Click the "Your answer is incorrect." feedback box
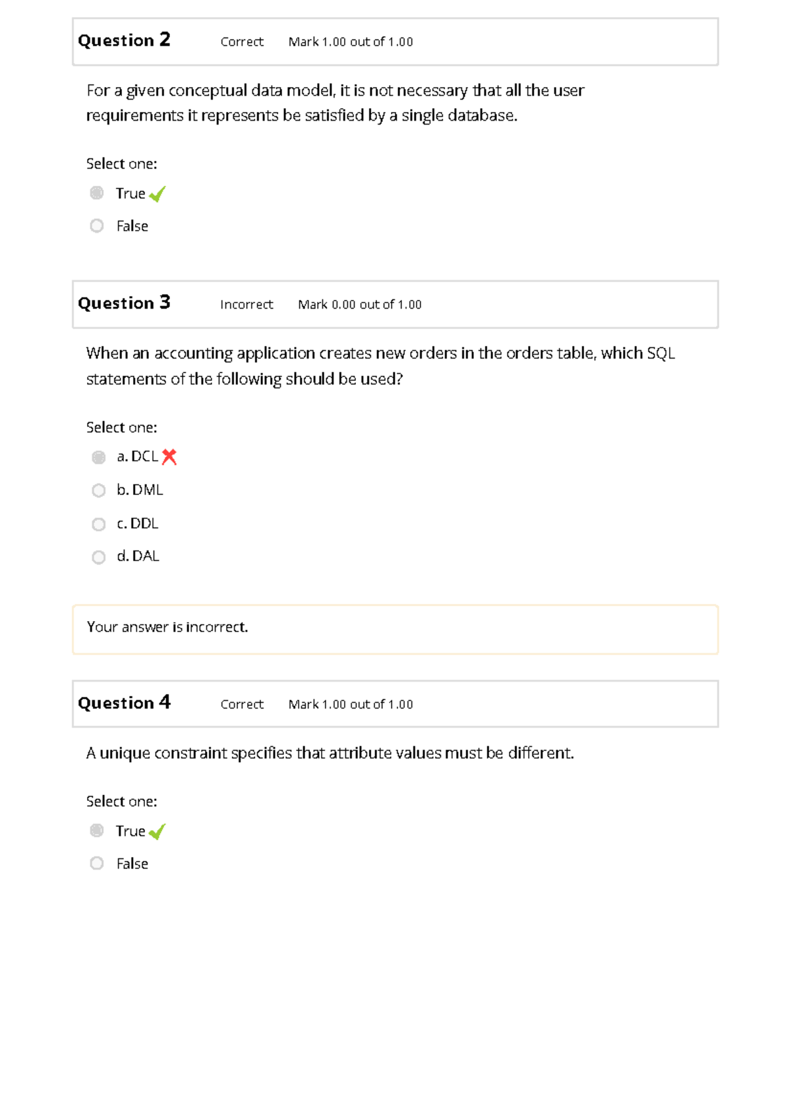The image size is (791, 1120). (x=395, y=629)
